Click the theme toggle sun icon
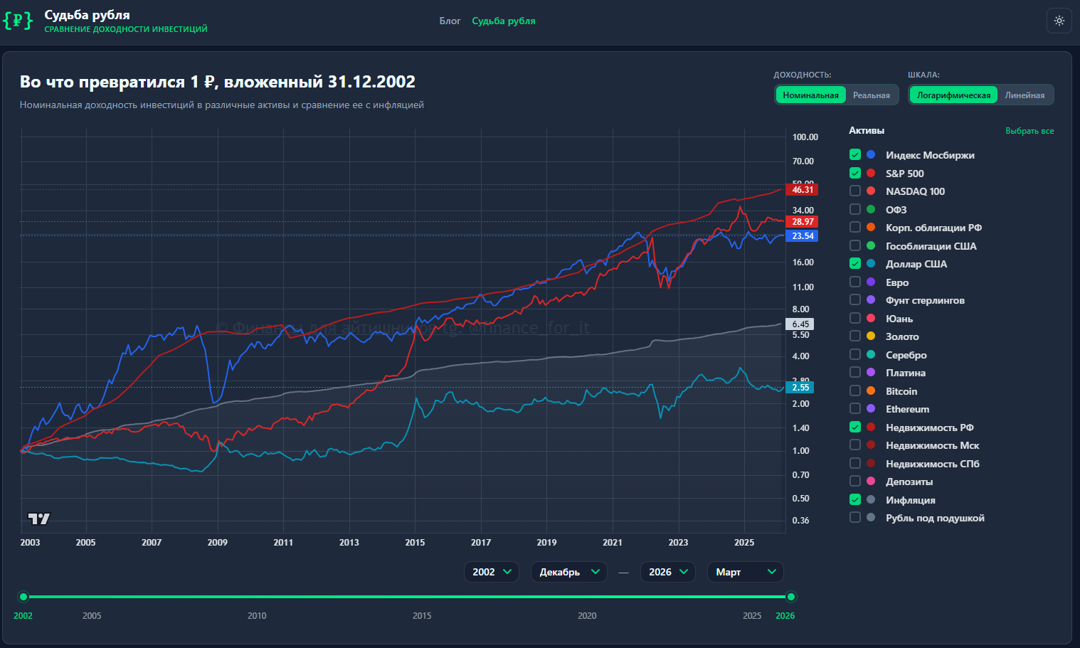 [x=1059, y=21]
